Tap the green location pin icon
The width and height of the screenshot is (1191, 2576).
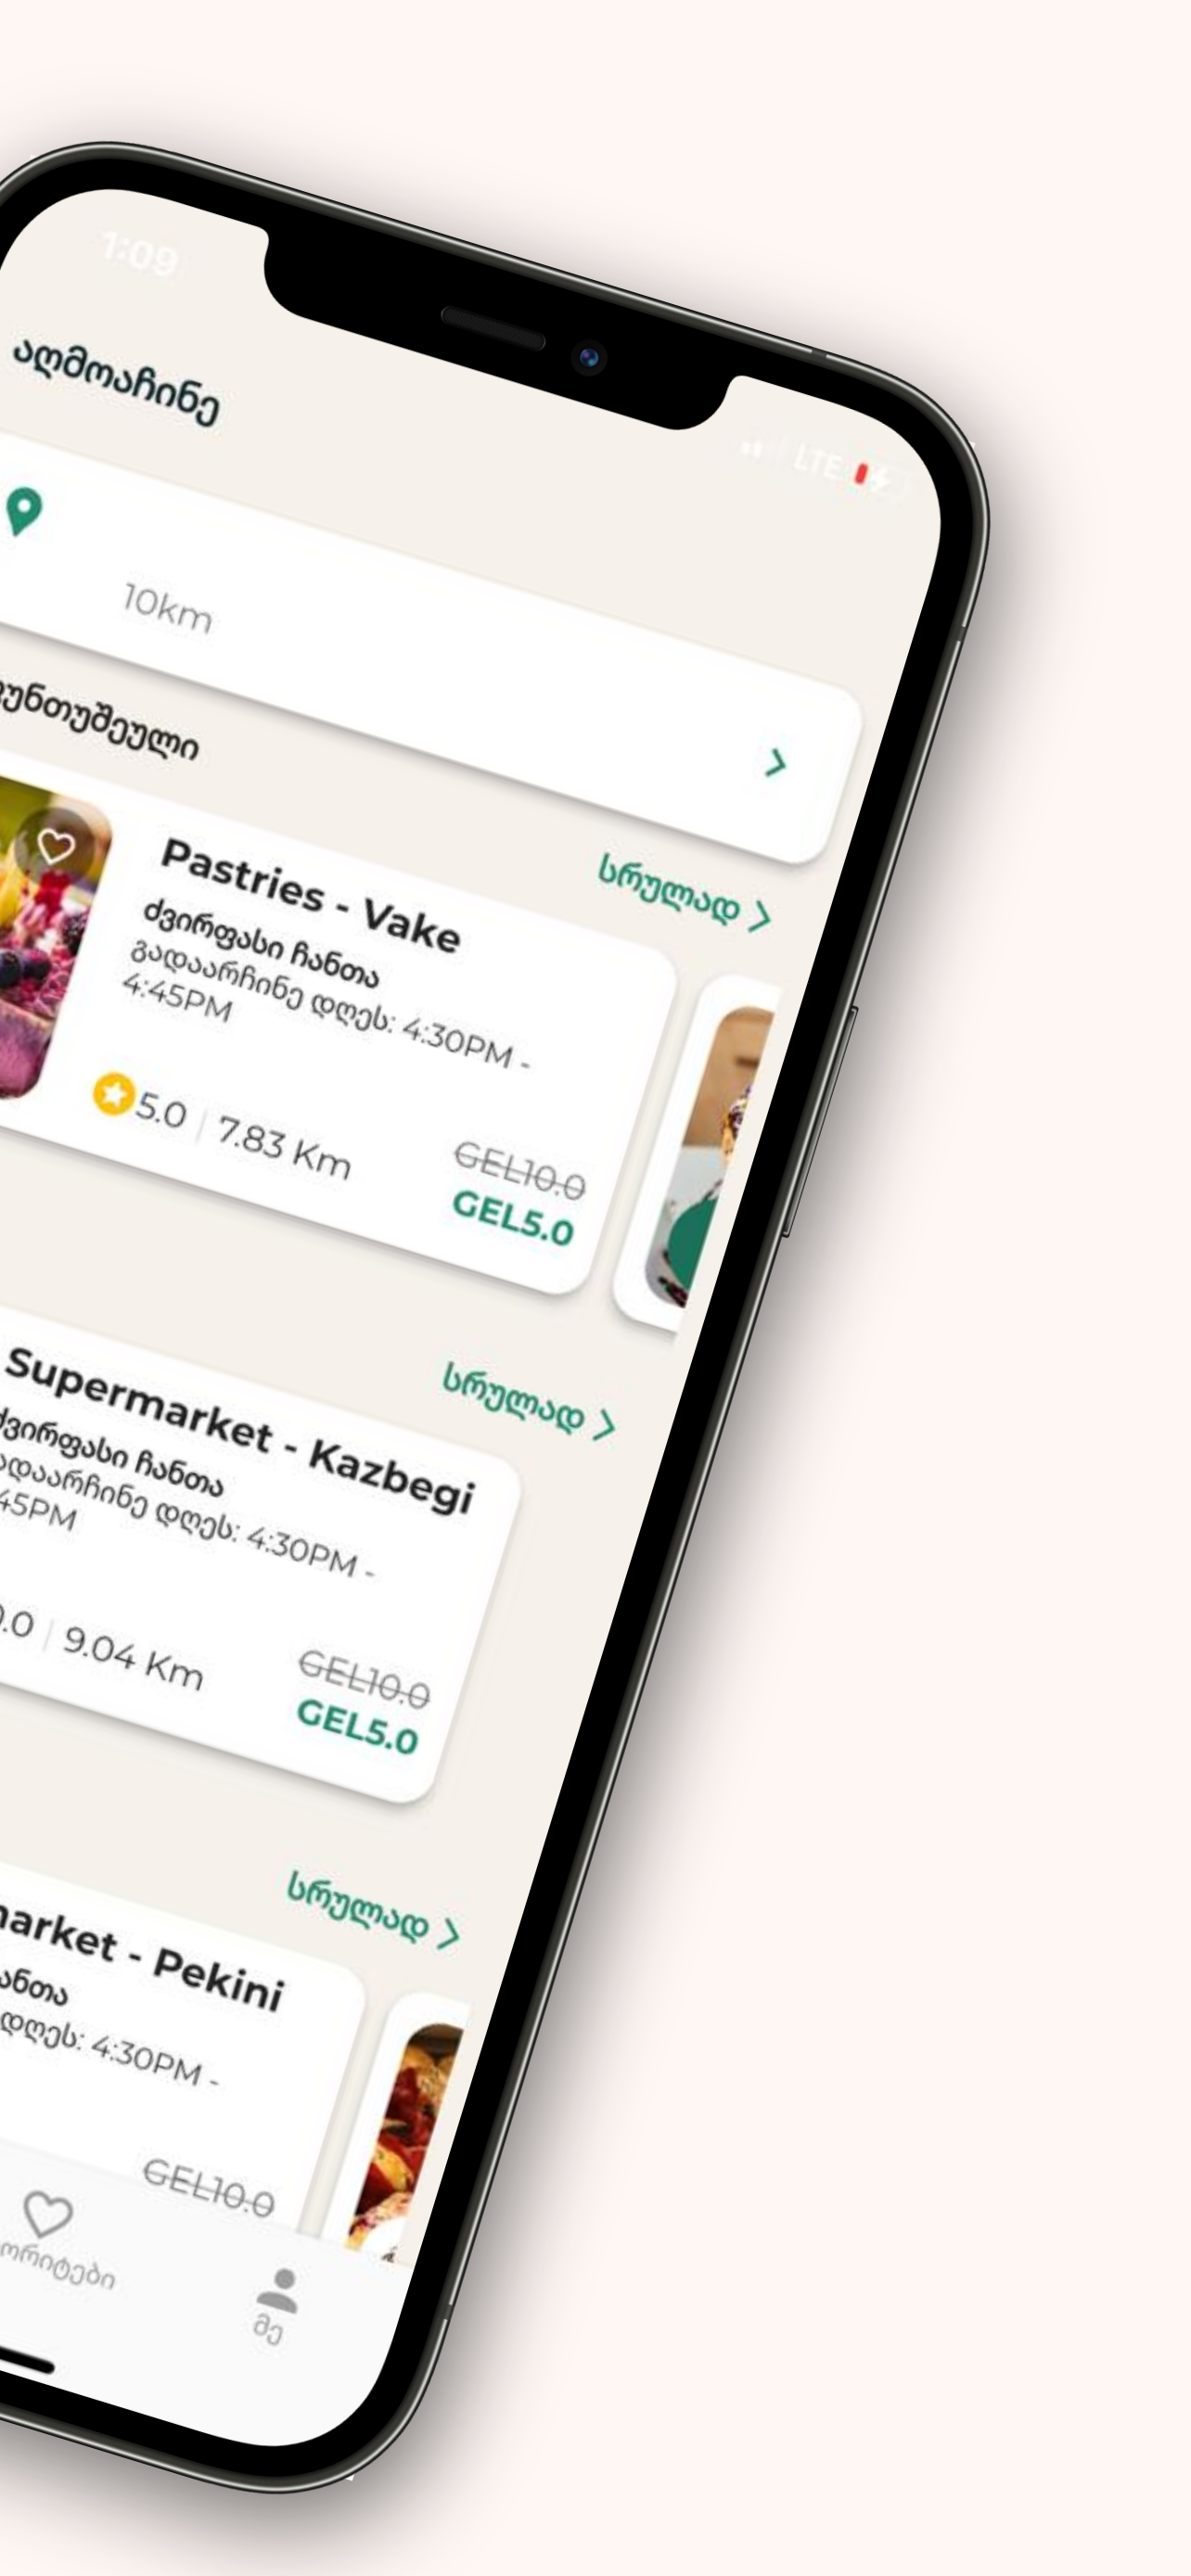pyautogui.click(x=24, y=511)
